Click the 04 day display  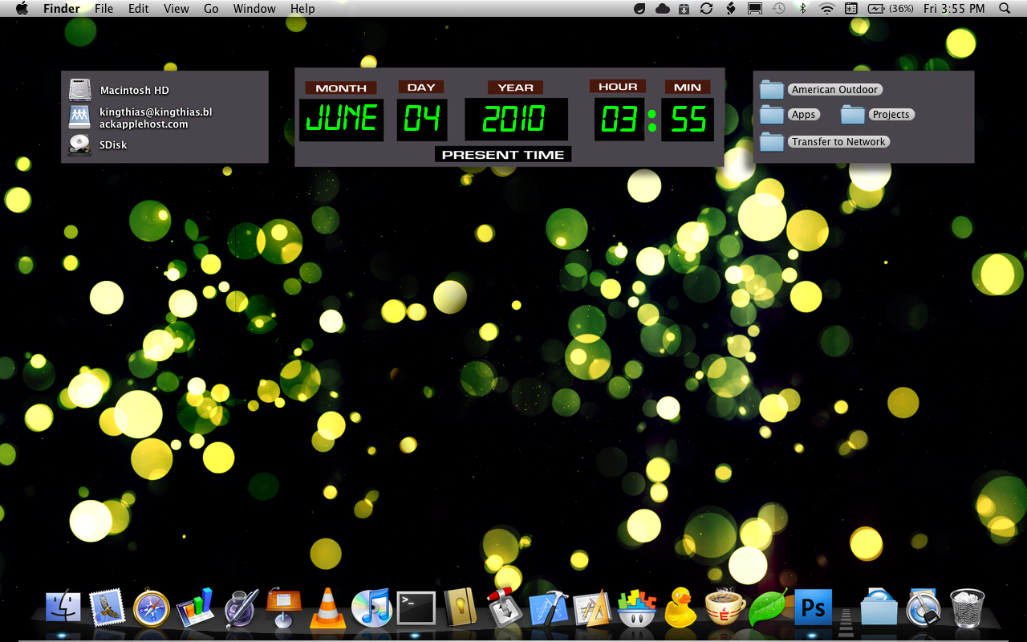pos(422,120)
